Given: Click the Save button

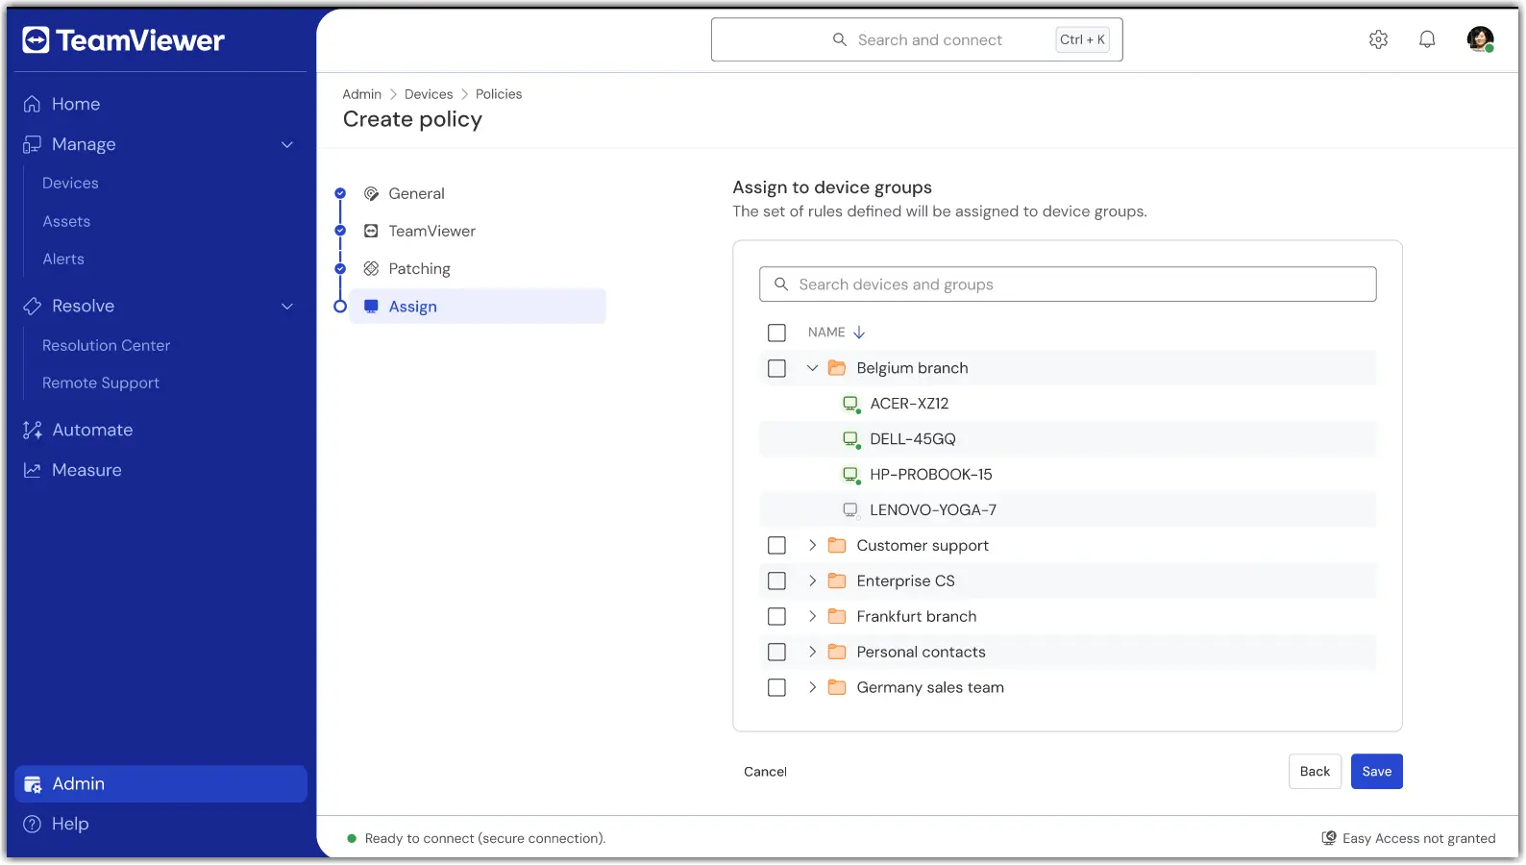Looking at the screenshot, I should click(x=1376, y=772).
